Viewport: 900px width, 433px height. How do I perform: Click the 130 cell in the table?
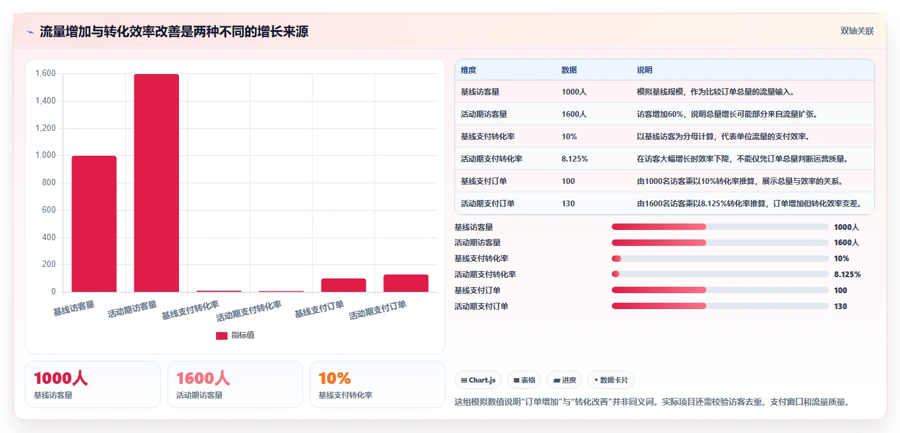coord(568,204)
